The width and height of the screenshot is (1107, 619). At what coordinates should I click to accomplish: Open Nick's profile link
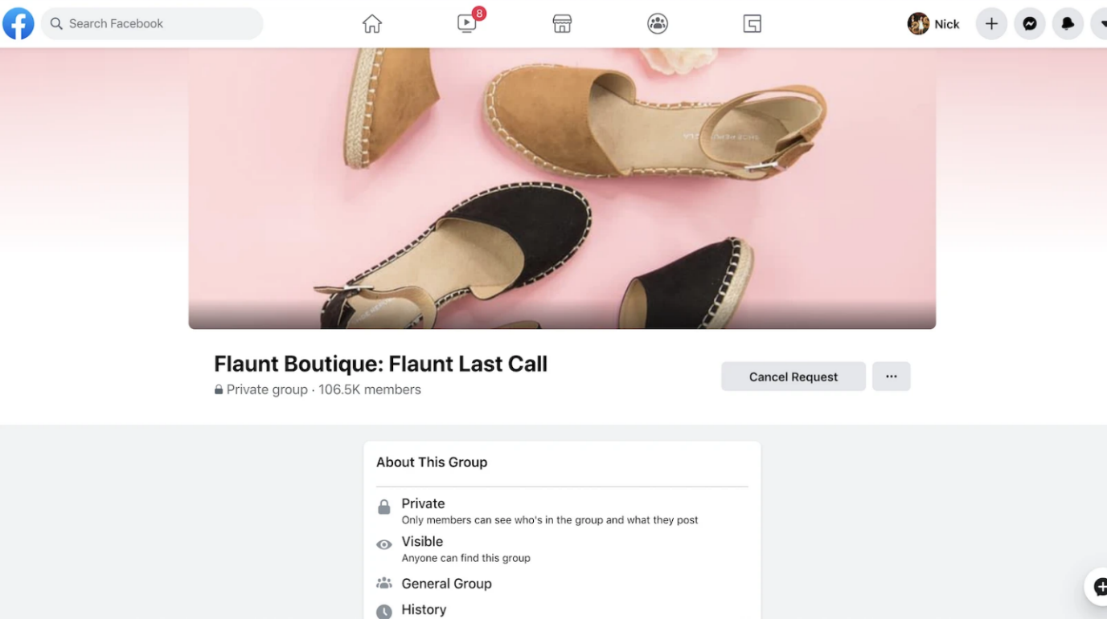click(933, 24)
